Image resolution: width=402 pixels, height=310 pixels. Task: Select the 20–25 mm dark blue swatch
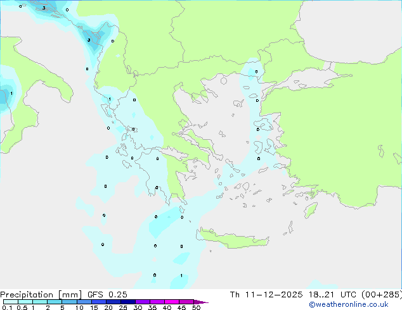pos(113,302)
